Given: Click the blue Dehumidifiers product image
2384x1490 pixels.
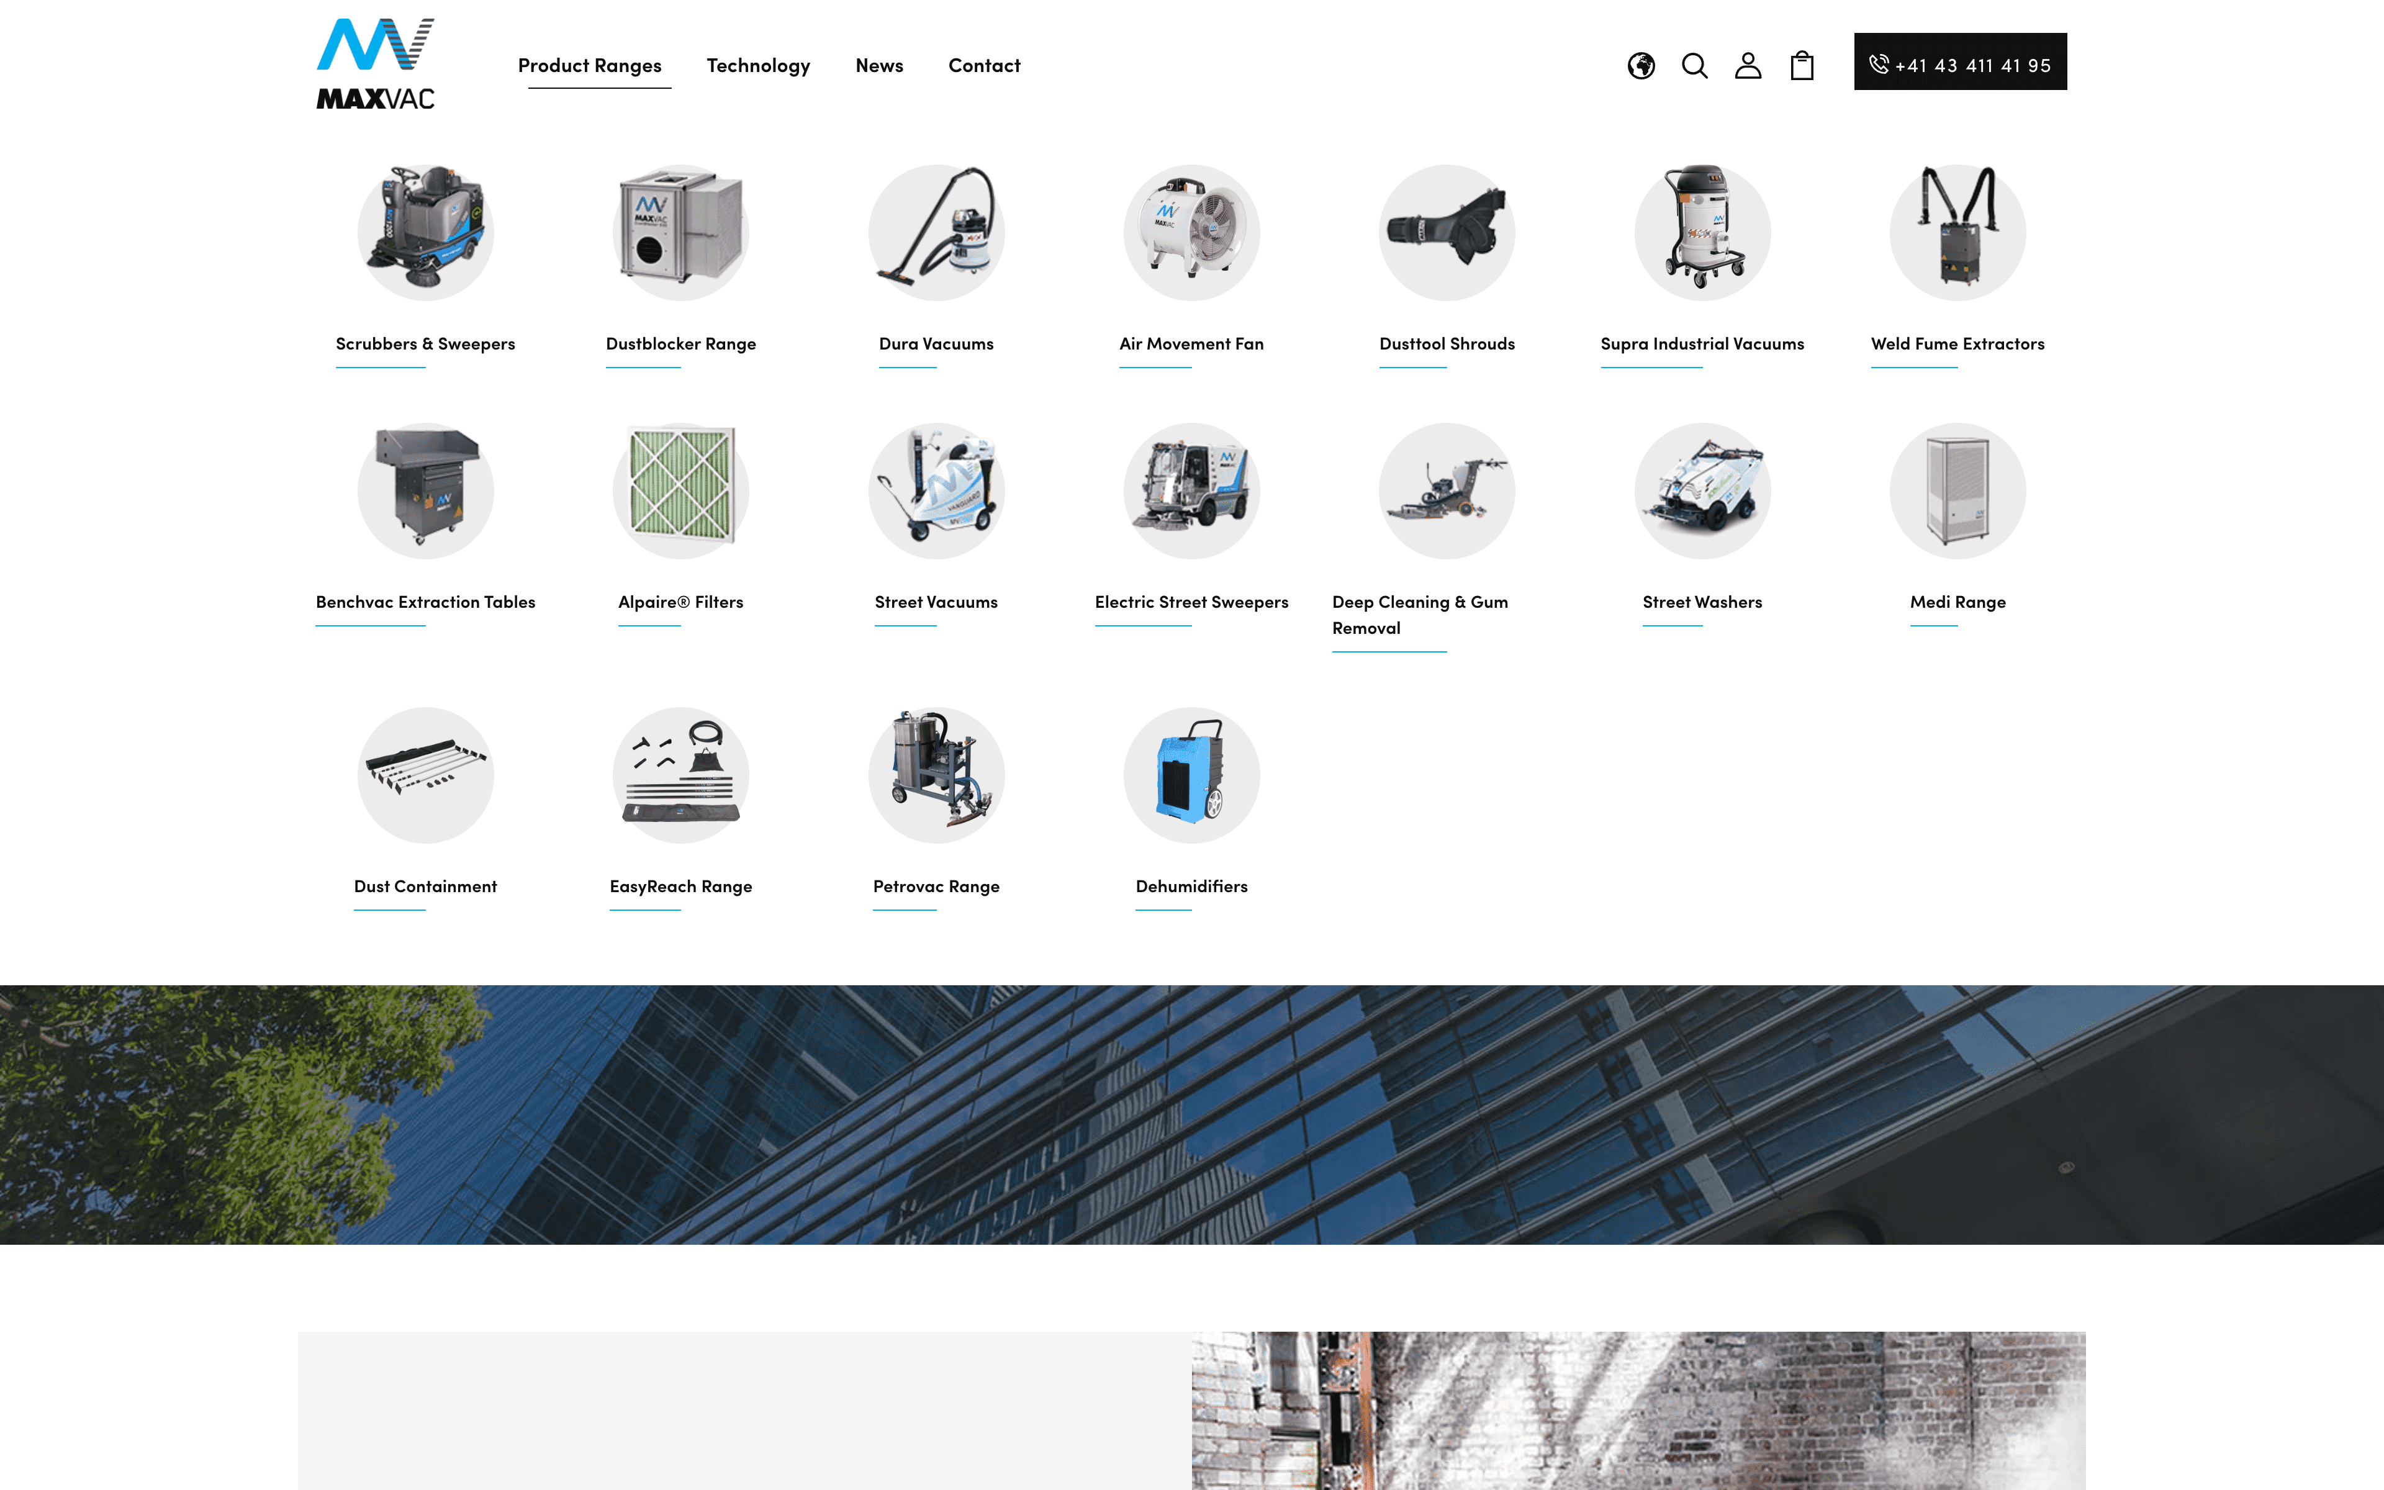Looking at the screenshot, I should 1191,775.
